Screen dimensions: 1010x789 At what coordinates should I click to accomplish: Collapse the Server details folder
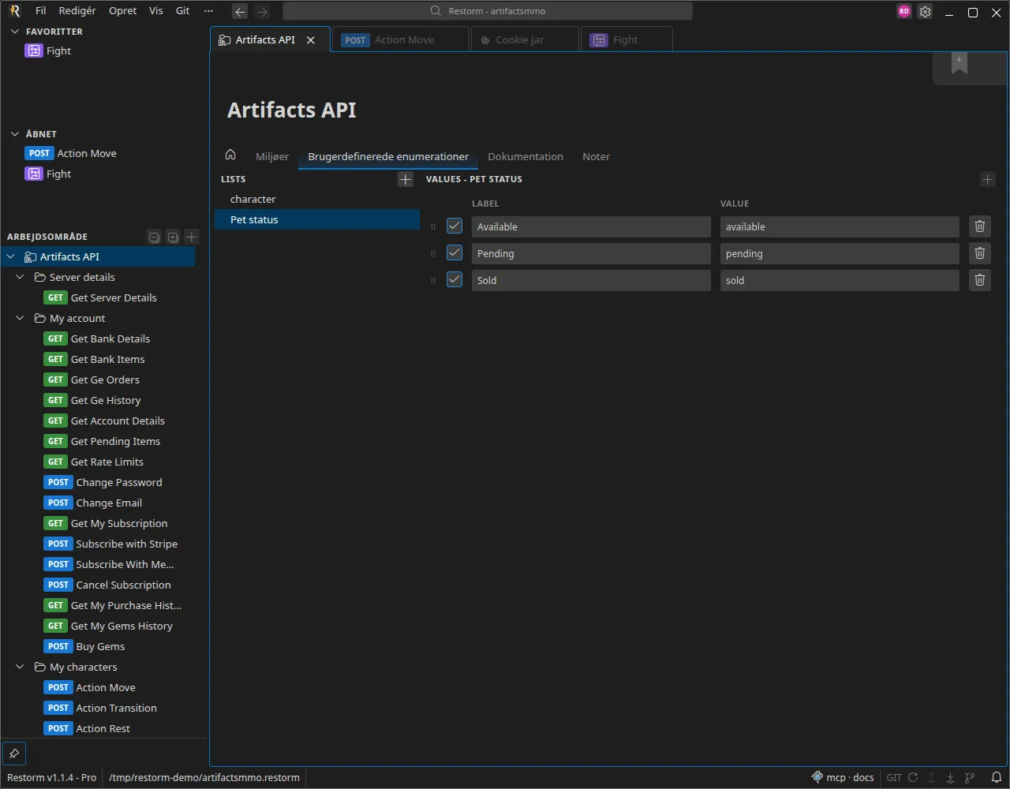[21, 277]
